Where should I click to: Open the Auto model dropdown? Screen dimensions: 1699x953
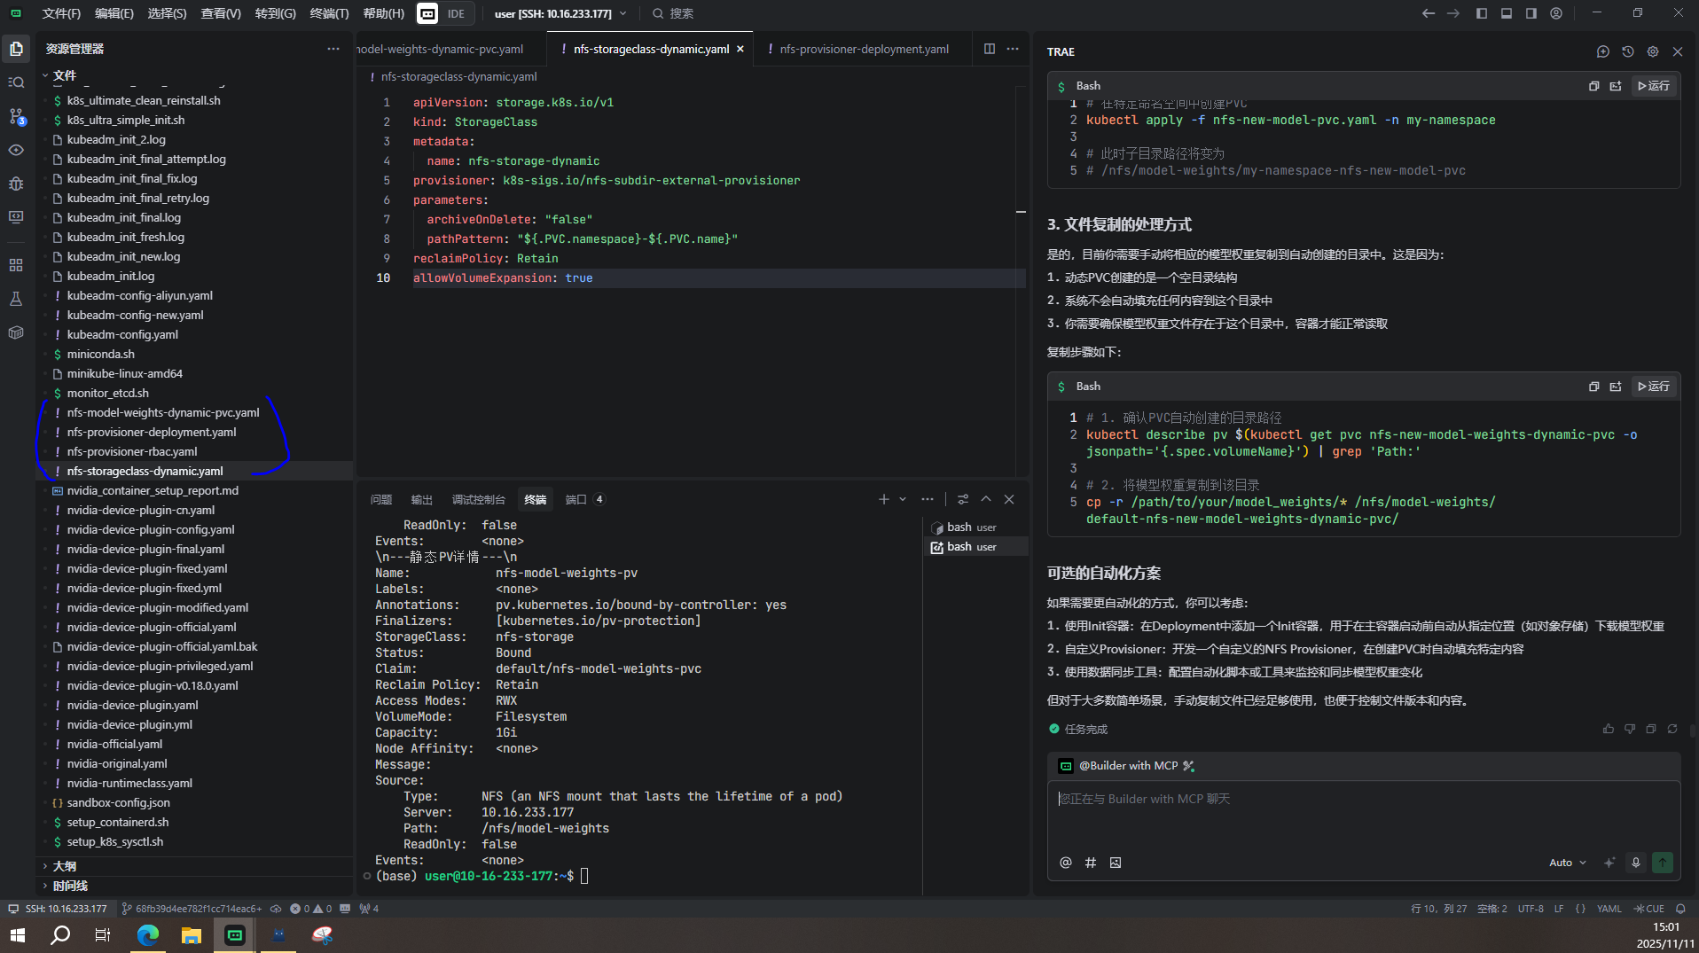[1567, 863]
